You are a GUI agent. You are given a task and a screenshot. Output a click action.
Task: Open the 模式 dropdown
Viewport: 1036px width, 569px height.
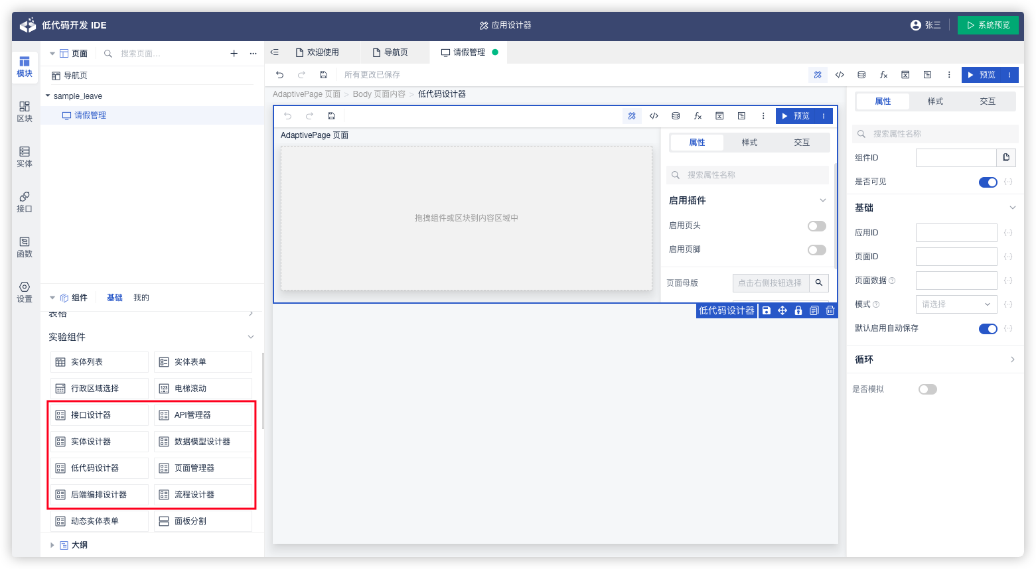coord(956,304)
